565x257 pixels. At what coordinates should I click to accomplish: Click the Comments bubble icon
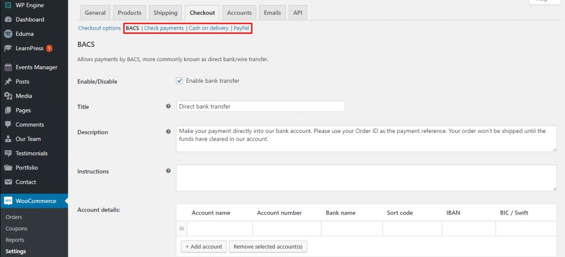[x=8, y=125]
